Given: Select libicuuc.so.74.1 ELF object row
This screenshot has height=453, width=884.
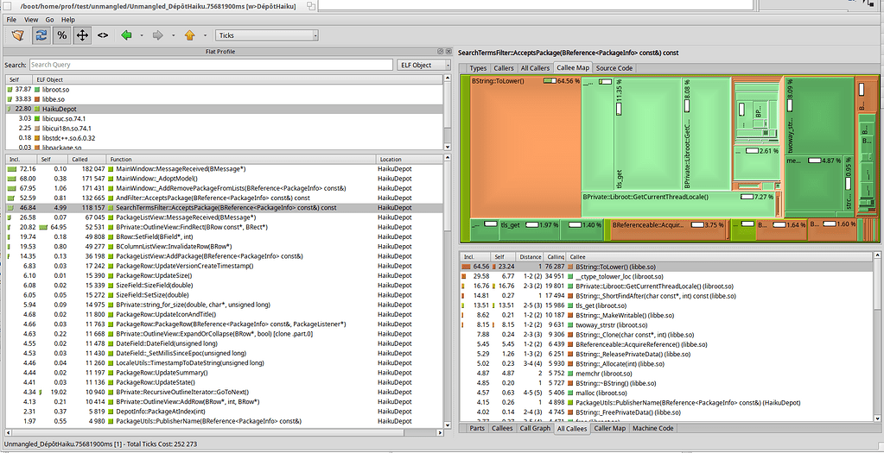Looking at the screenshot, I should (x=225, y=119).
